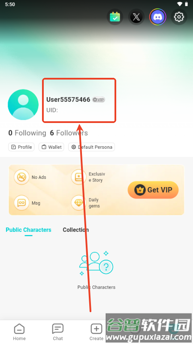Open Default Persona settings
The image size is (193, 344).
click(92, 147)
